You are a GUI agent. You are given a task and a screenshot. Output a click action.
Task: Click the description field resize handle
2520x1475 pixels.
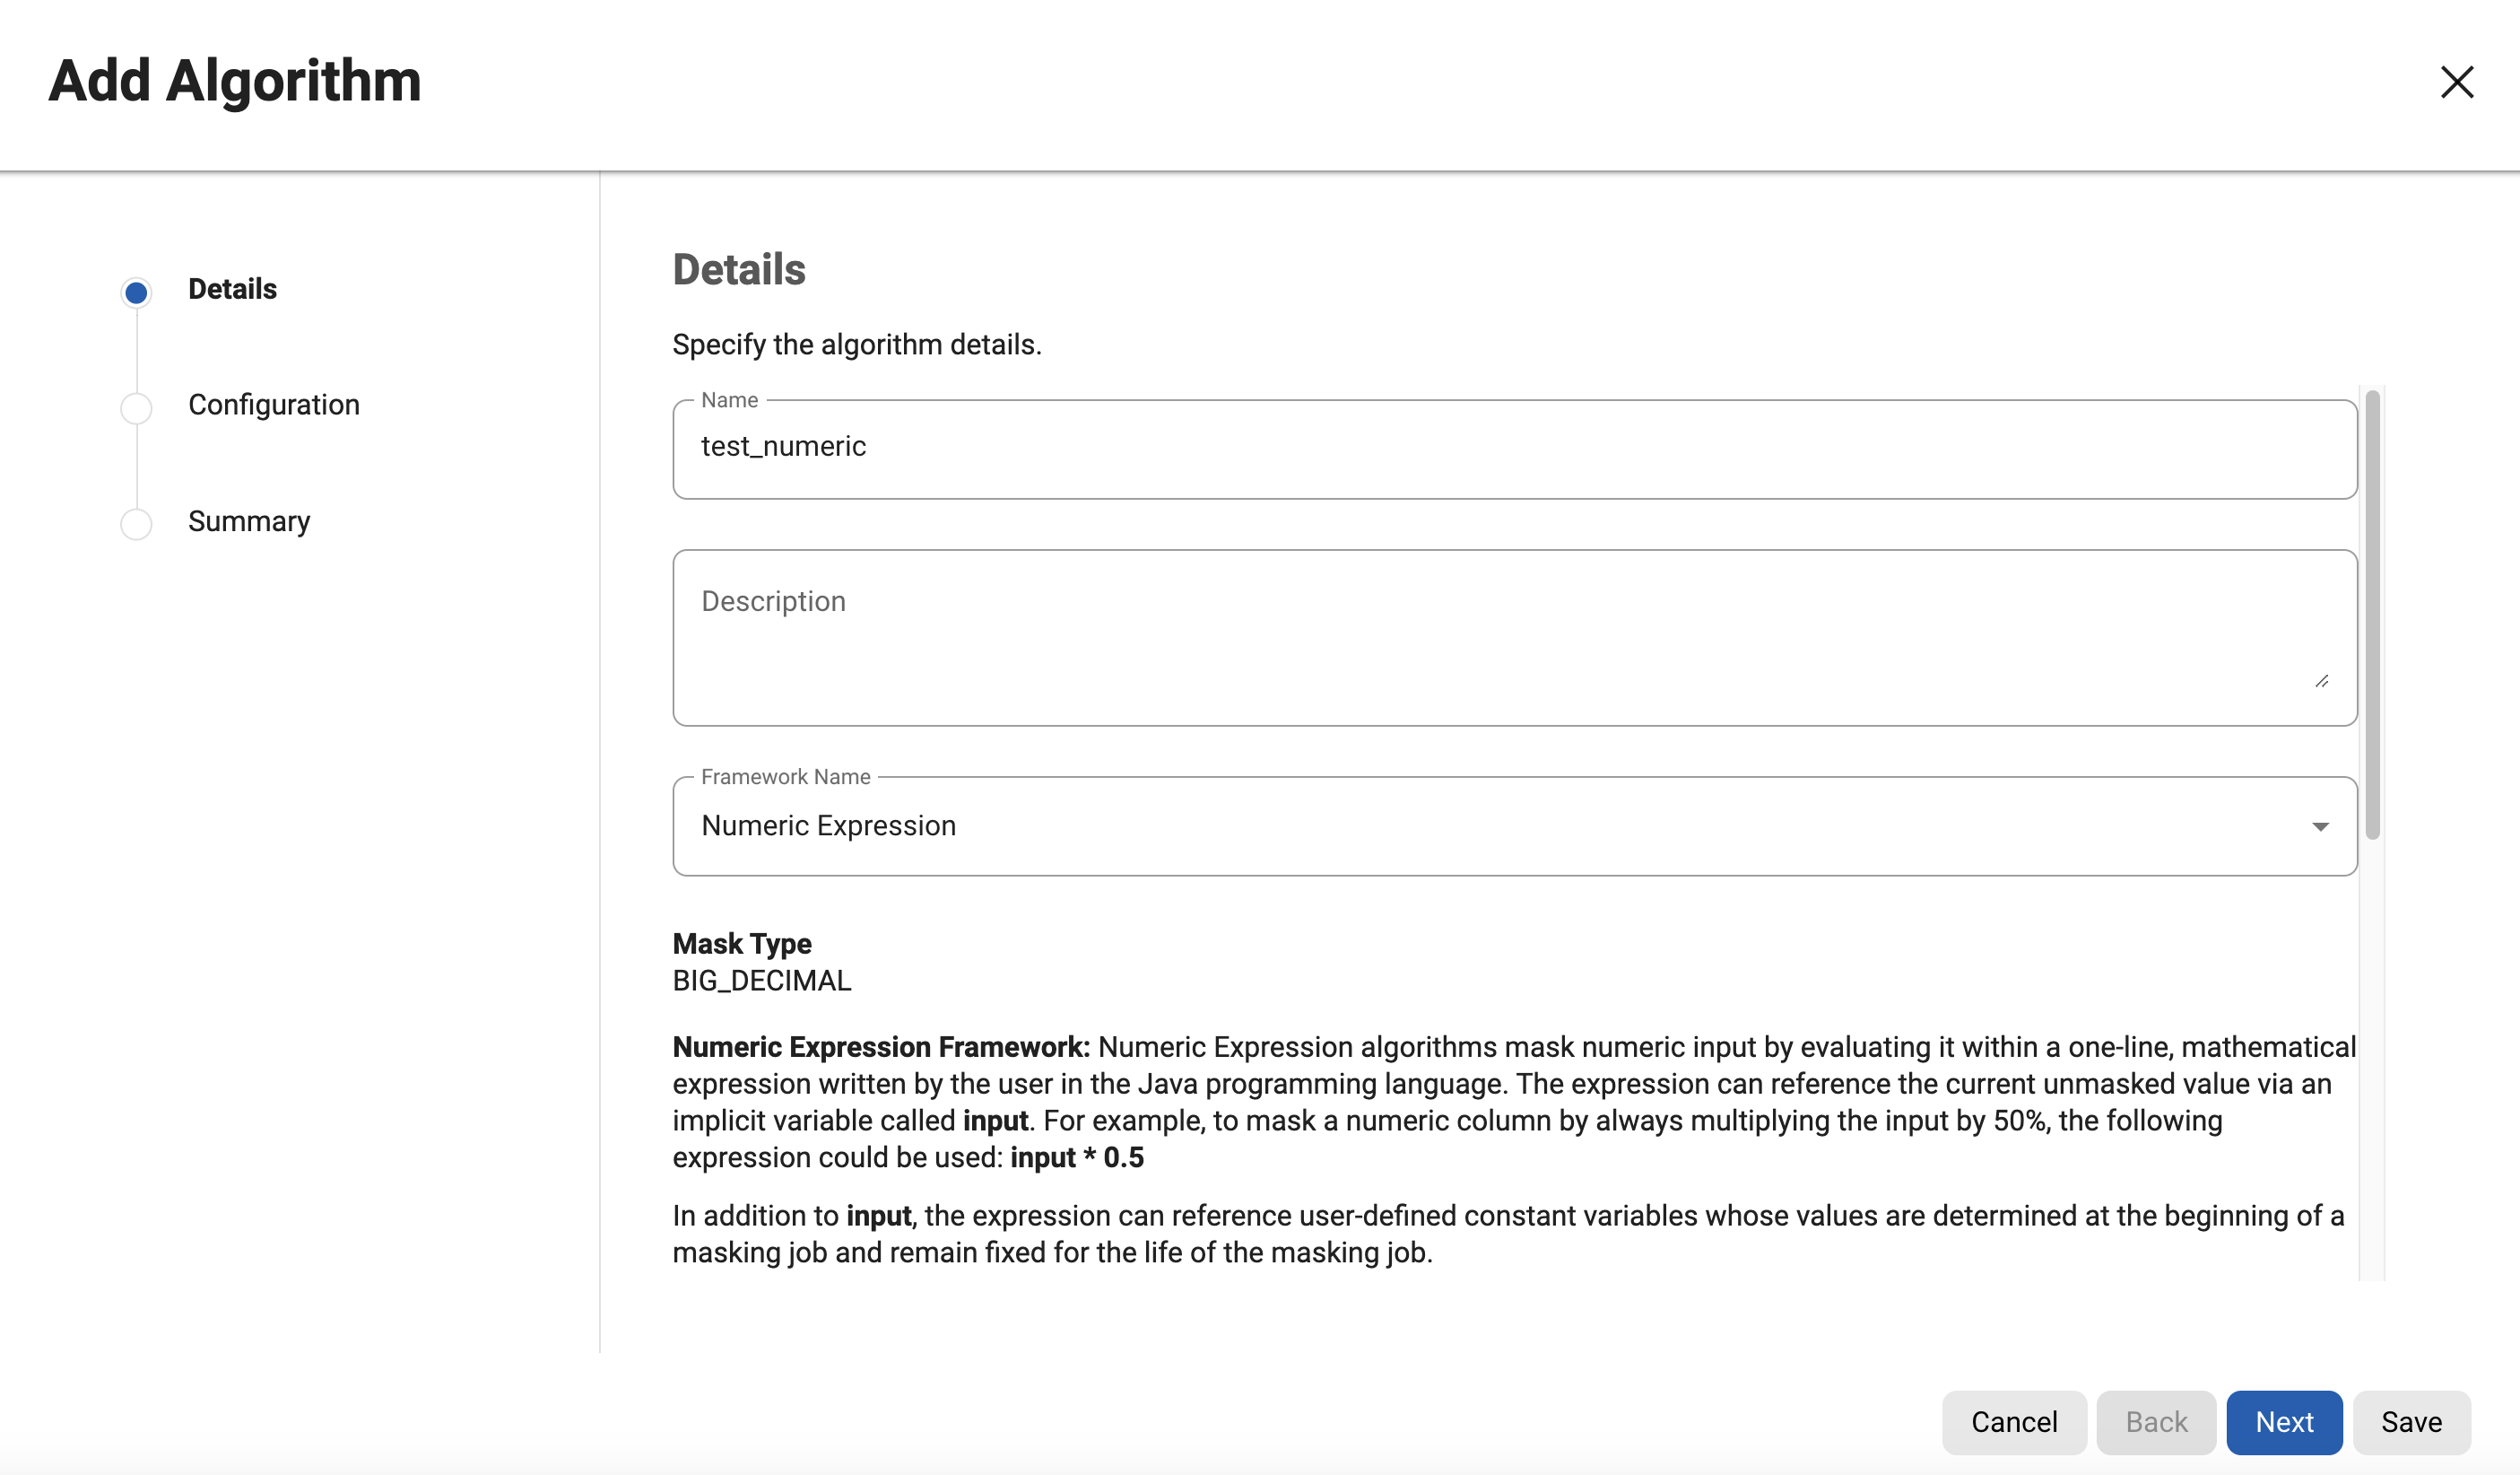pos(2321,682)
